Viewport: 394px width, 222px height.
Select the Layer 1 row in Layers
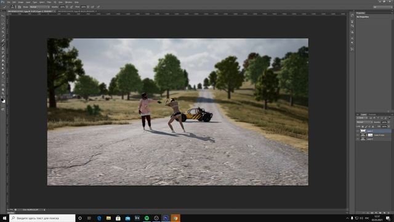(x=374, y=131)
